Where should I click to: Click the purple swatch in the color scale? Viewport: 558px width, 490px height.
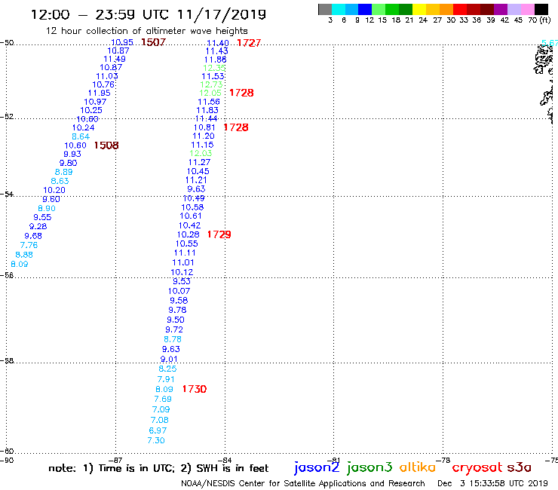click(500, 9)
